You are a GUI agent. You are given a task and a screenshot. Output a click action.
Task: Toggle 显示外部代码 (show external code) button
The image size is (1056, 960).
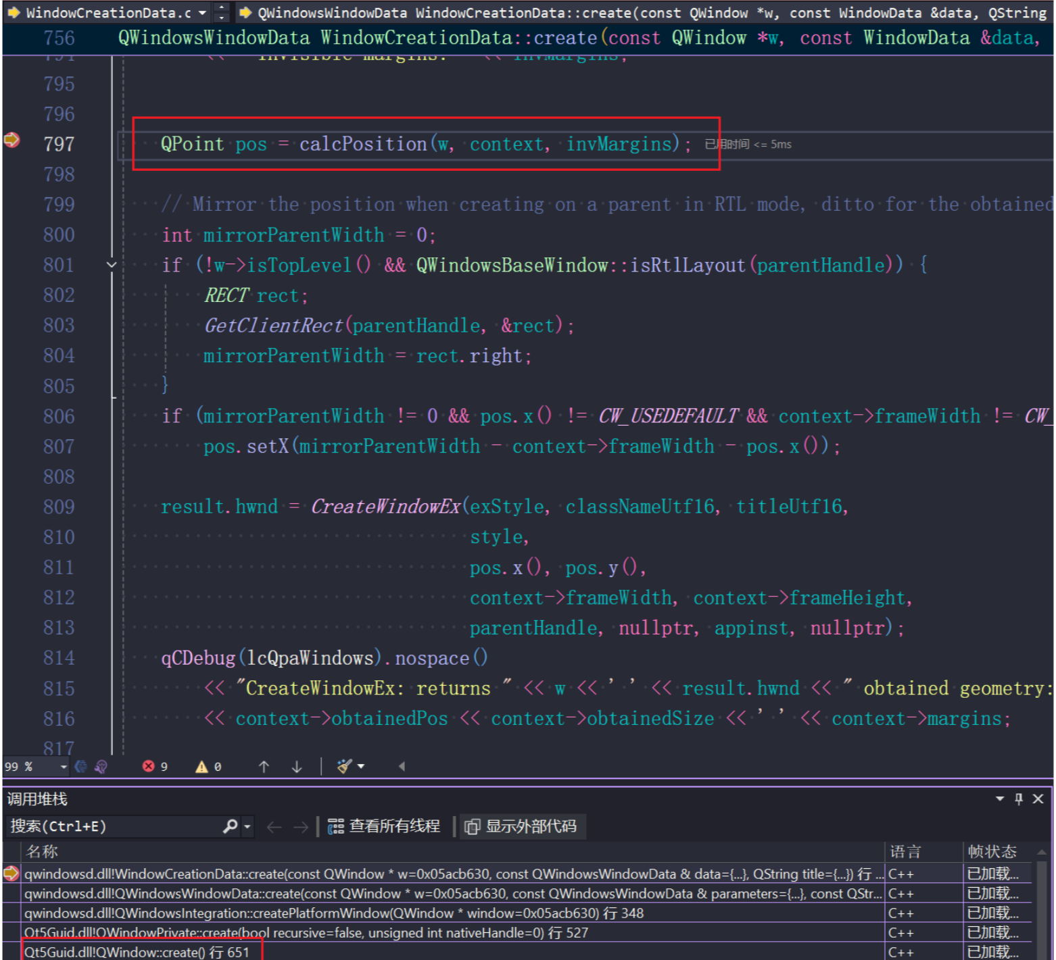pos(522,826)
